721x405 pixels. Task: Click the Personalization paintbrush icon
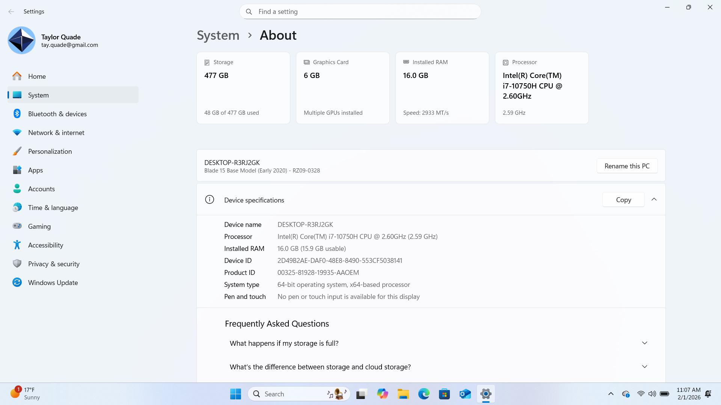point(17,151)
